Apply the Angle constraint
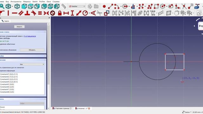The height and width of the screenshot is (114, 203). [93, 13]
